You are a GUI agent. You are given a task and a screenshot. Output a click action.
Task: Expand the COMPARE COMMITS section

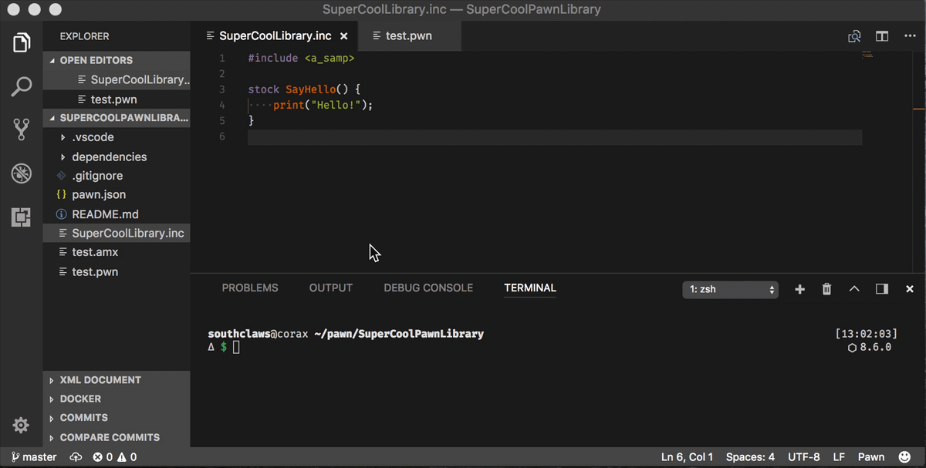point(117,437)
